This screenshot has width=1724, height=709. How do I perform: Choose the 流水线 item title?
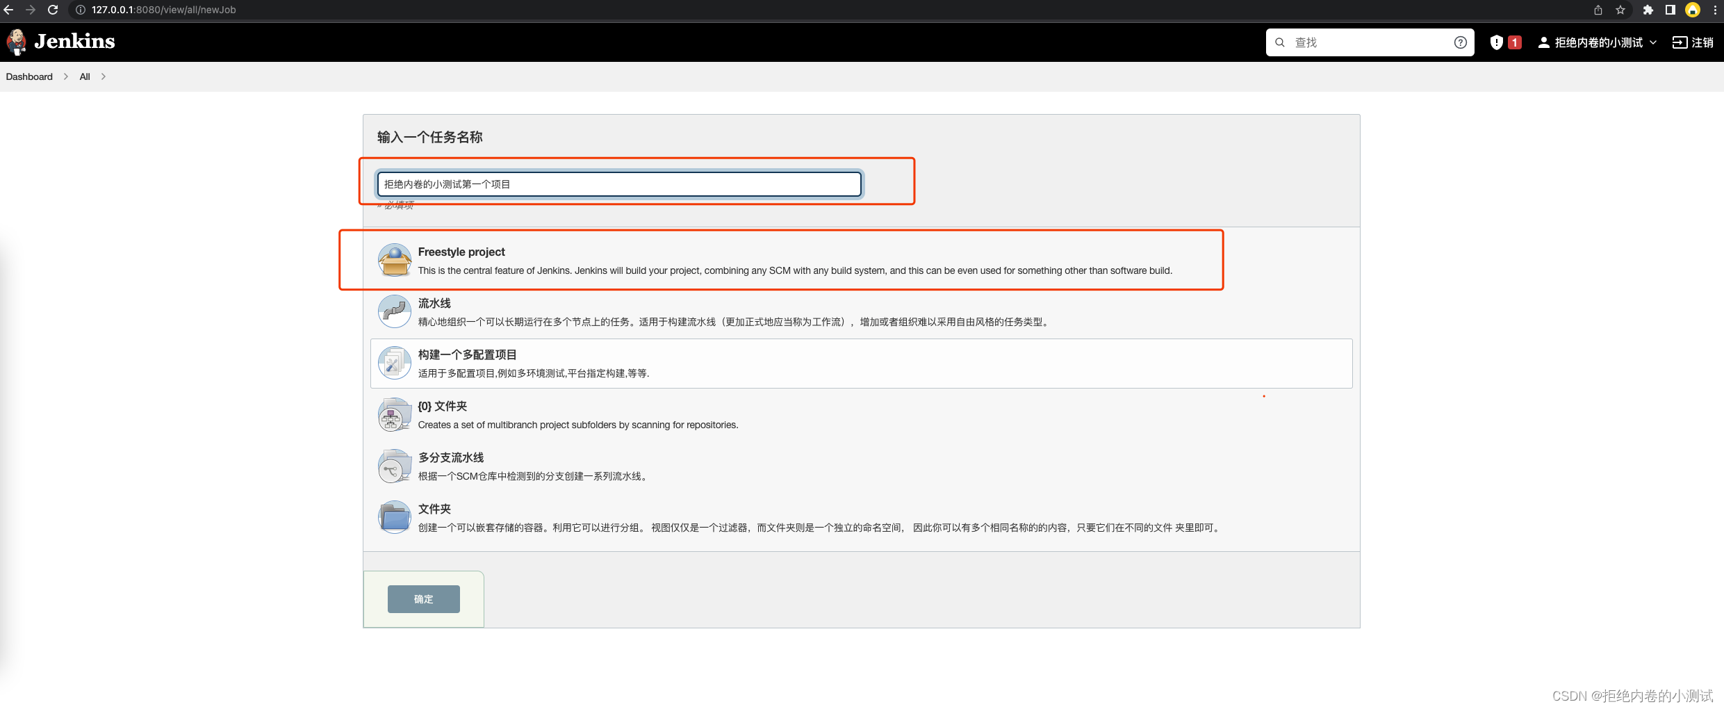[x=434, y=303]
